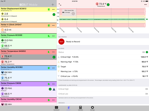Open trend chart settings gear
This screenshot has width=149, height=111.
coord(73,13)
